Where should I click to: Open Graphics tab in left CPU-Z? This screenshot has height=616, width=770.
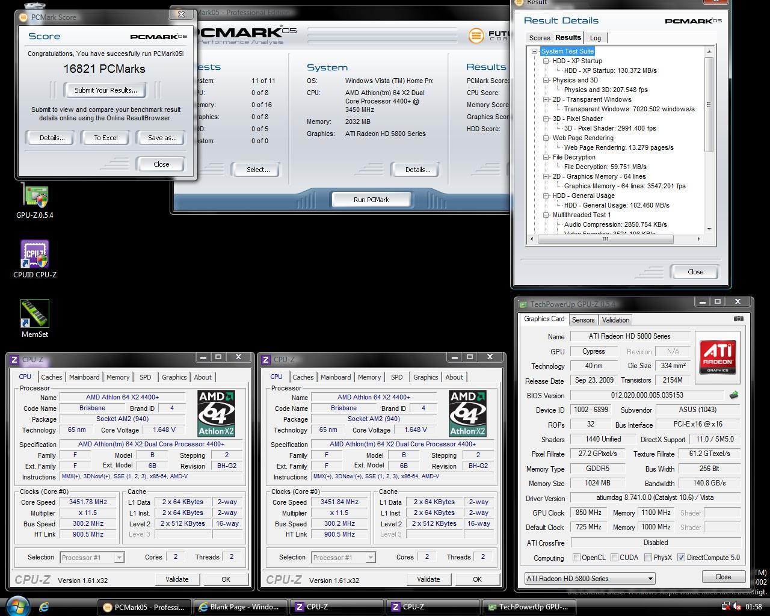coord(174,377)
